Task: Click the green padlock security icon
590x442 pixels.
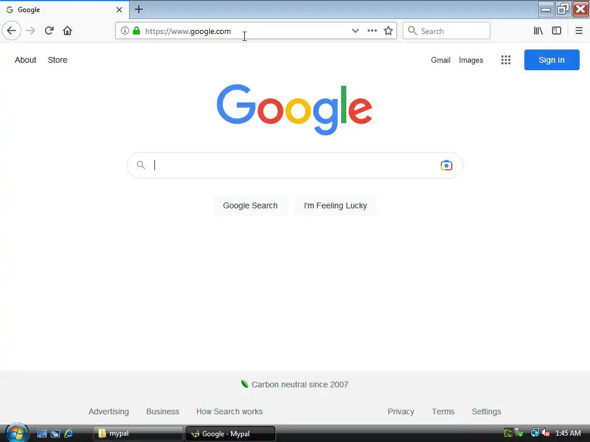Action: pos(137,31)
